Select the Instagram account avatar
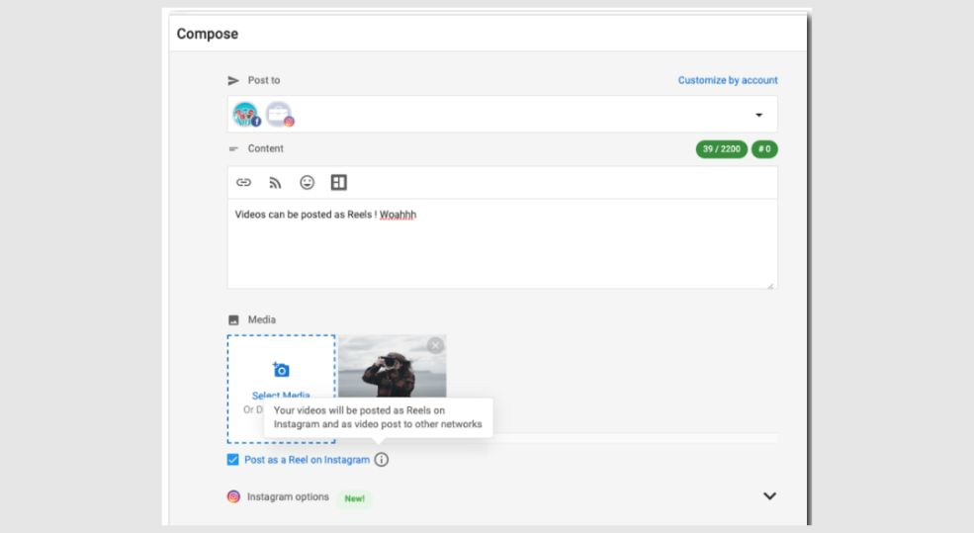Screen dimensions: 974x533 coord(279,115)
